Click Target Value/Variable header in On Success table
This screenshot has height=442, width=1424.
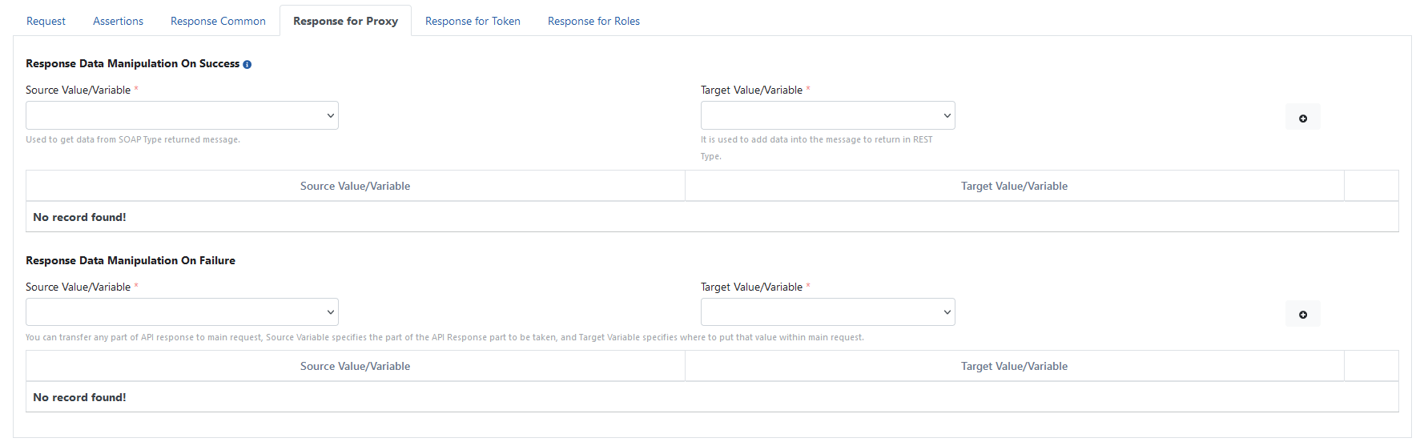click(x=1014, y=186)
